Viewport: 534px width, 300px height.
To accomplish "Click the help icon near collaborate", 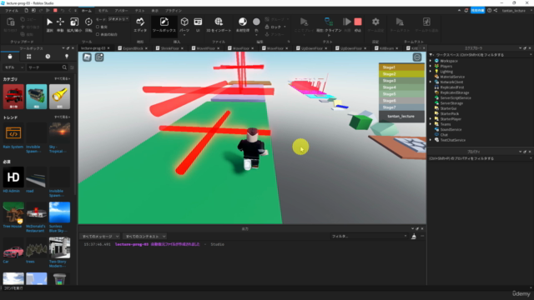I will click(490, 11).
